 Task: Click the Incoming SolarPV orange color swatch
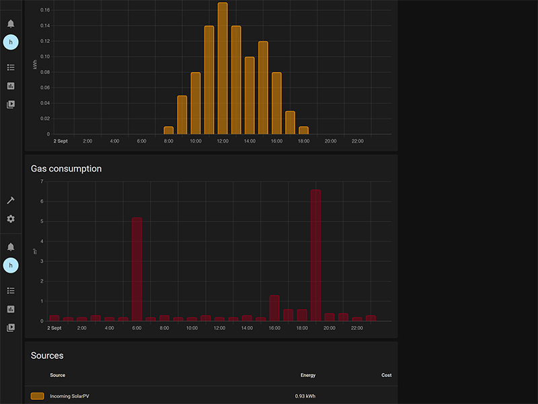coord(38,396)
